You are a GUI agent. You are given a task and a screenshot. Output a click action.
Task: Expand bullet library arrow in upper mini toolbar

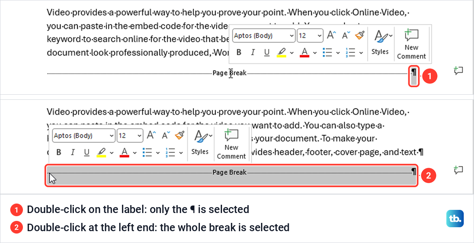338,53
